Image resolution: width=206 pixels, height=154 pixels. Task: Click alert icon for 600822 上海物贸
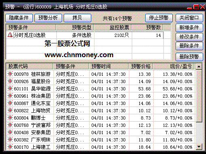tap(10, 111)
